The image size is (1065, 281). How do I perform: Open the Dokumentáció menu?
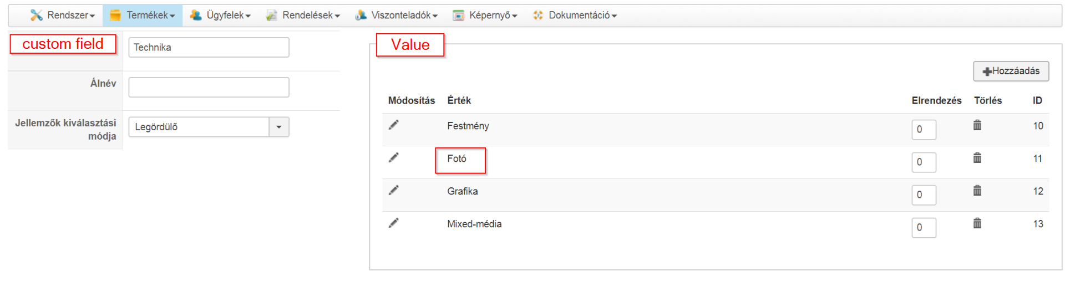575,16
